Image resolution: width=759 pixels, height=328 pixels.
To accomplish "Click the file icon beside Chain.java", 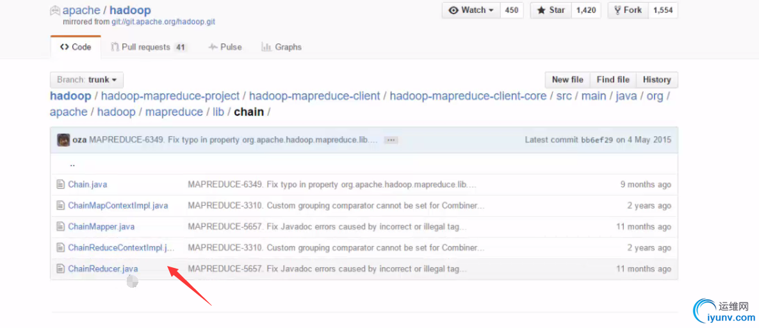I will click(x=60, y=184).
